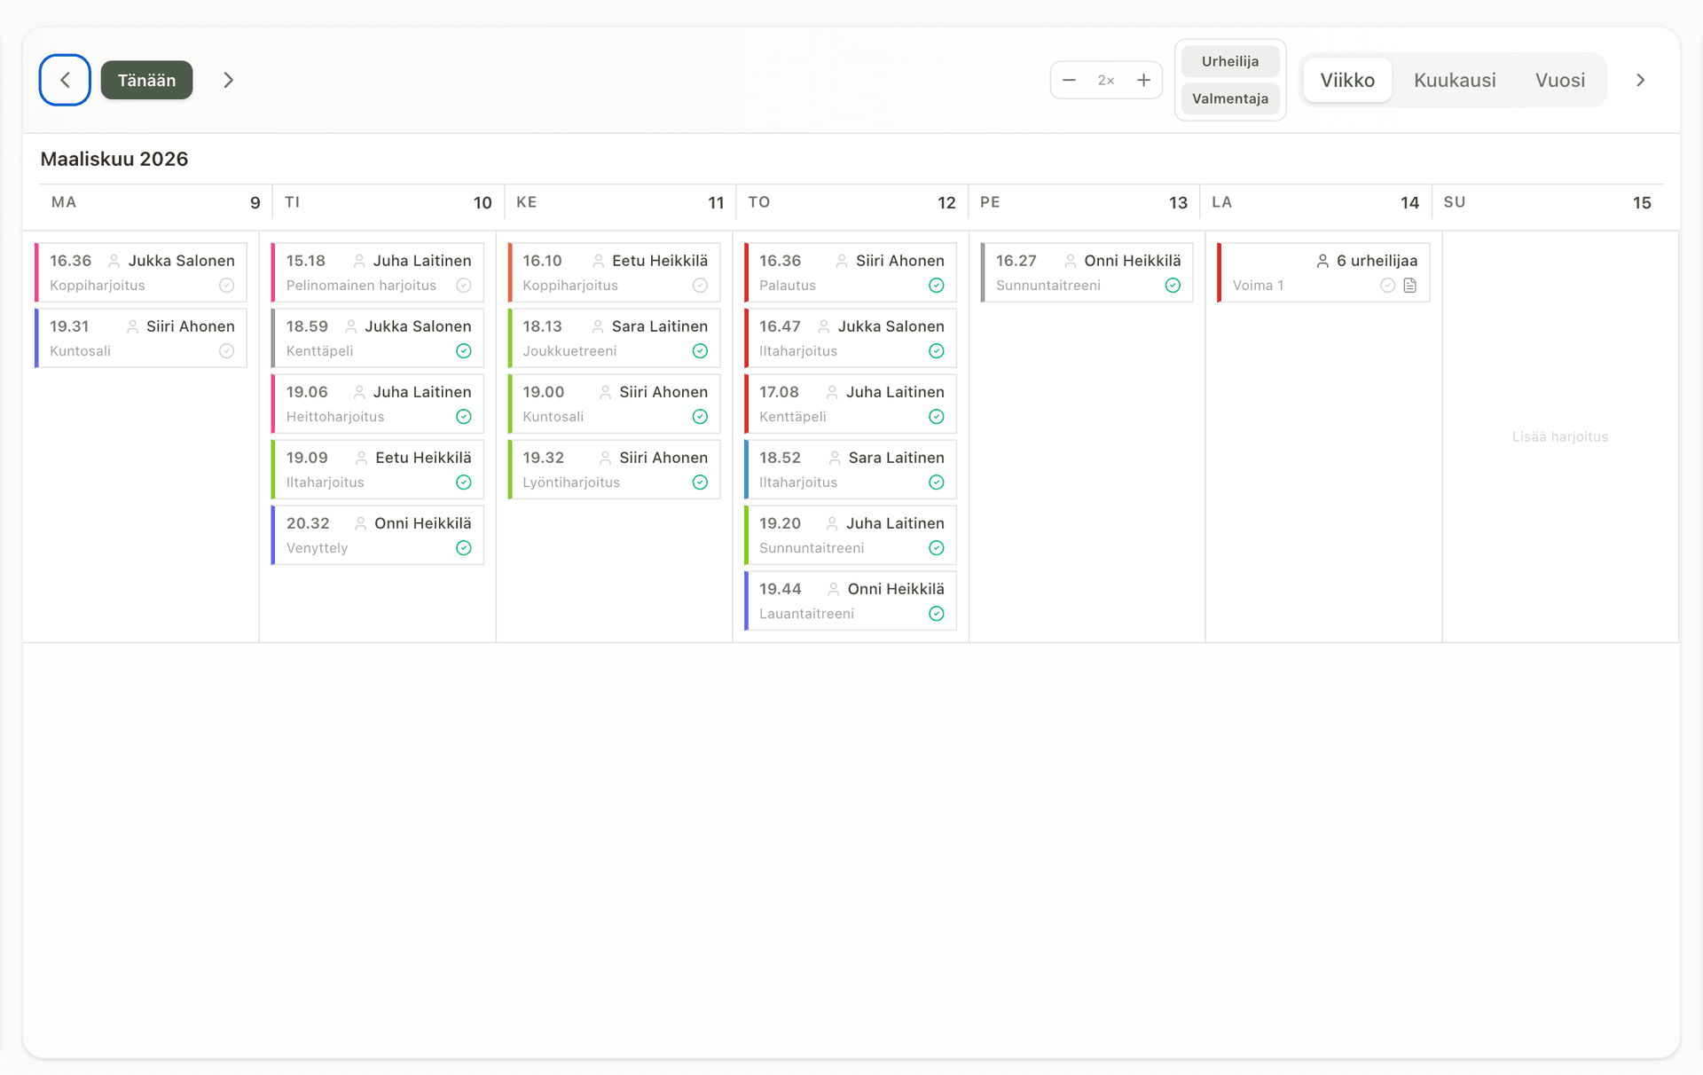Click Lisää harjoitus on Sunday
Image resolution: width=1703 pixels, height=1075 pixels.
[1559, 436]
